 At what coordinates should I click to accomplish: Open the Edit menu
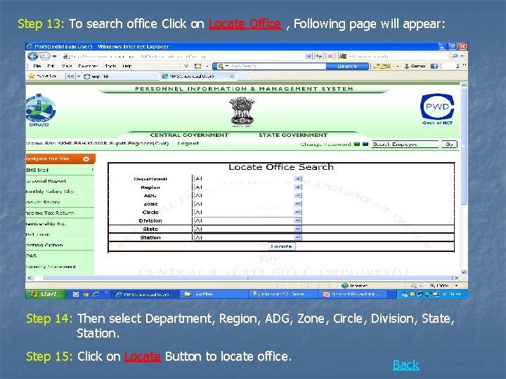pos(51,66)
